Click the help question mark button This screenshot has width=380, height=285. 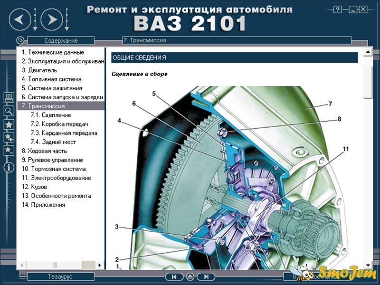tap(338, 9)
